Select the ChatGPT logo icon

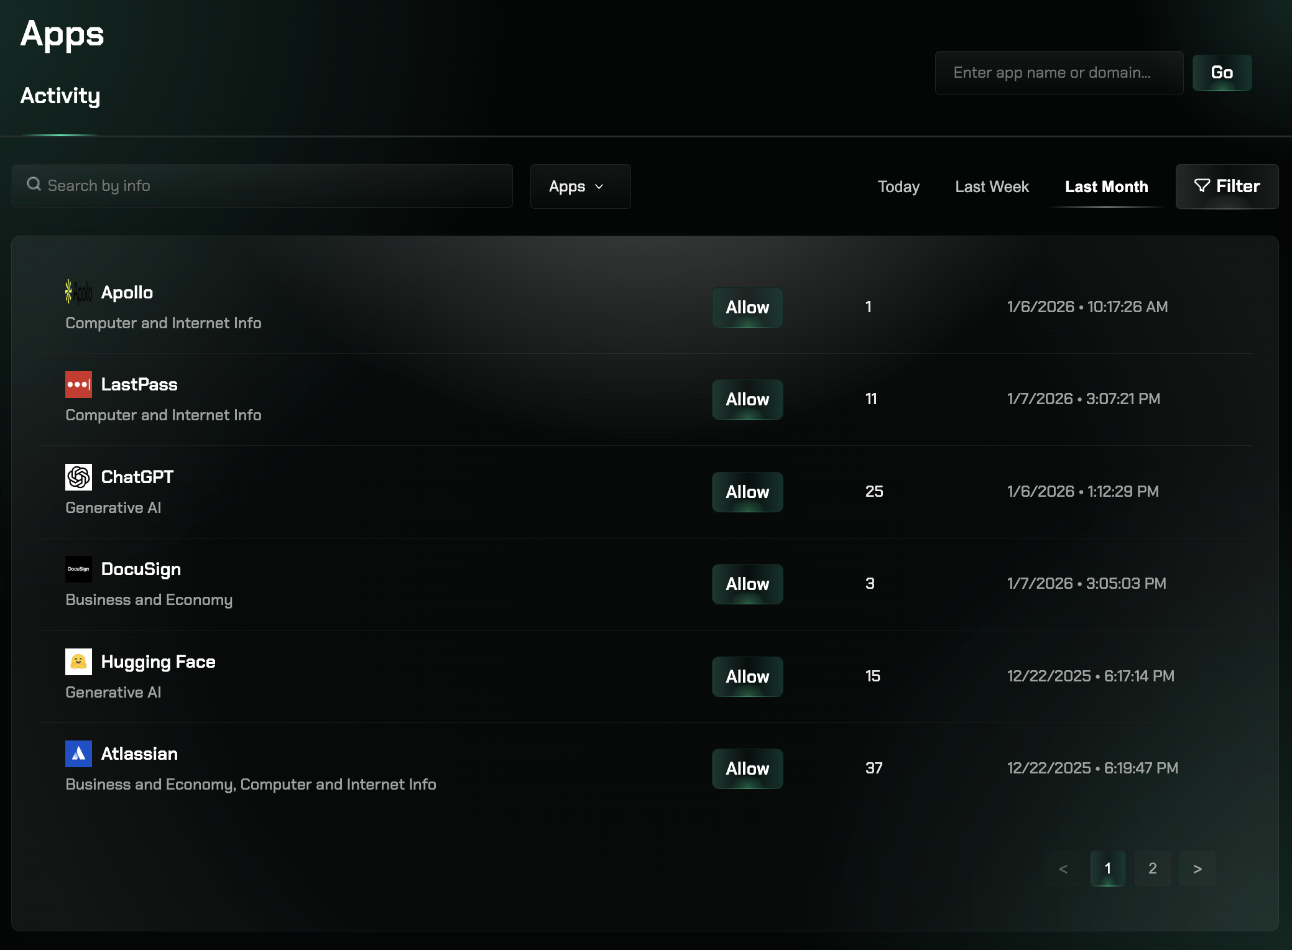78,477
